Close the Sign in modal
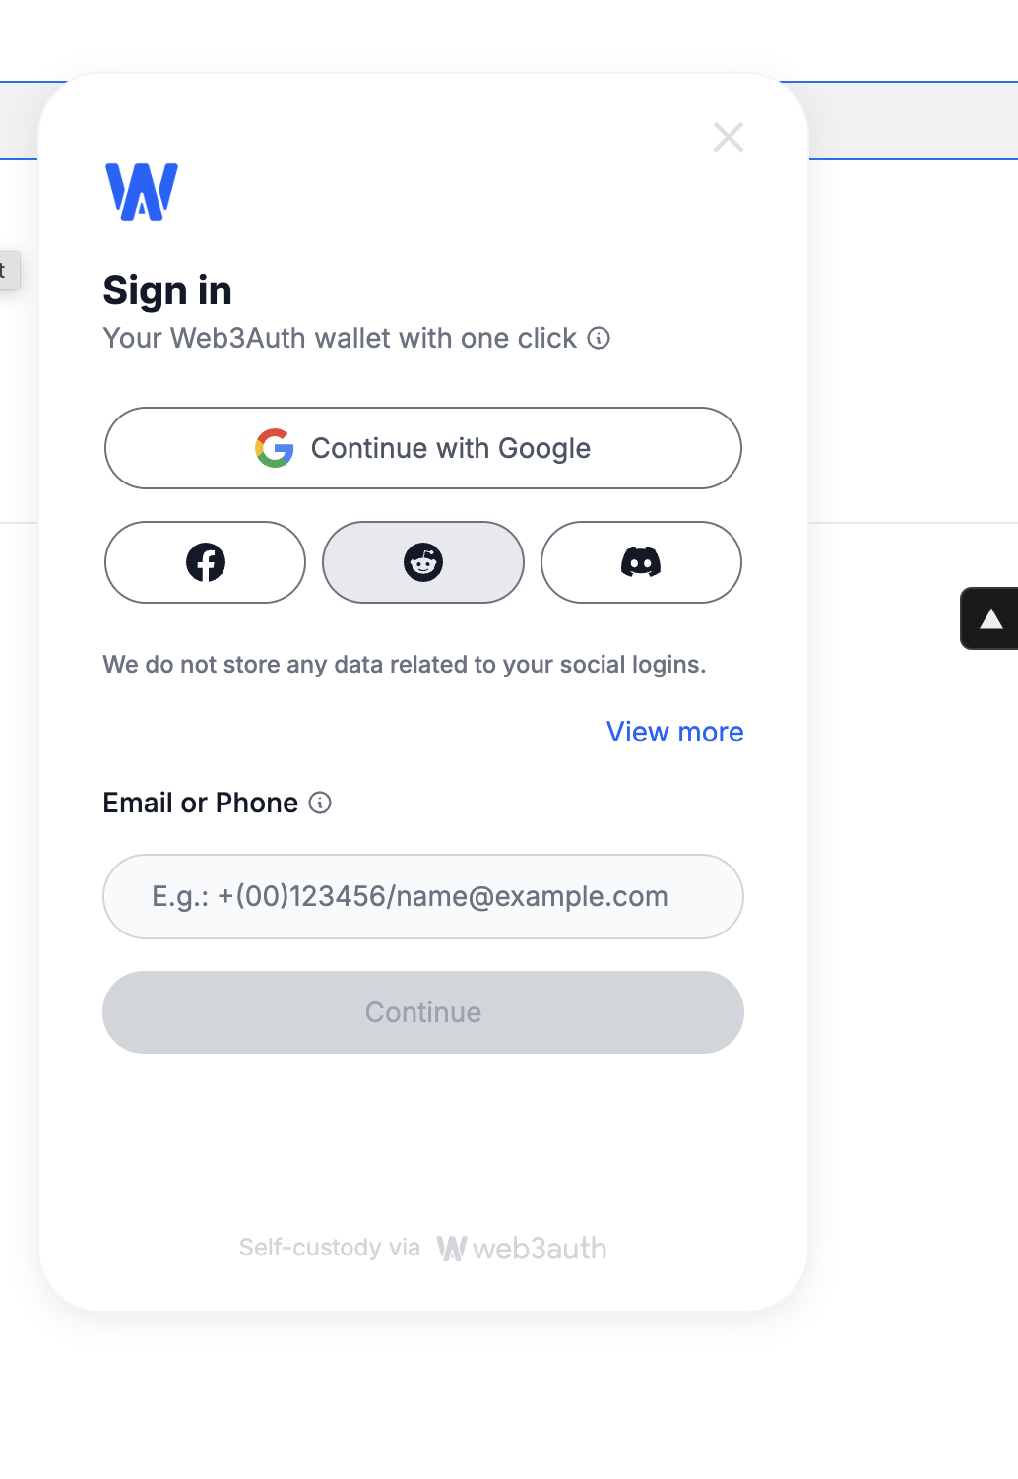Screen dimensions: 1018x1479 tap(729, 137)
